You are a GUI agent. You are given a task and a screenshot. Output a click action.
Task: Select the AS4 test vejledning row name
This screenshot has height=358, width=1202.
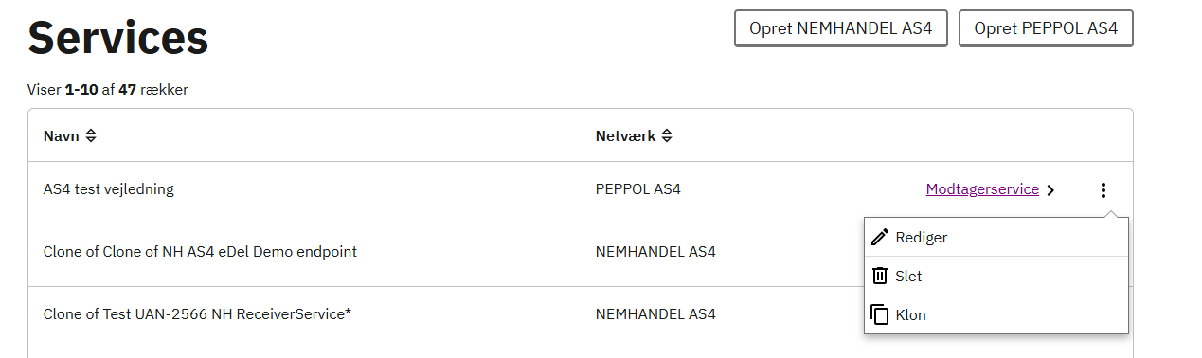coord(109,189)
